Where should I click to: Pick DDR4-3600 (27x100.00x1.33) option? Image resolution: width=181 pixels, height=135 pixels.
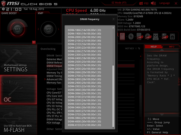coord(84,111)
